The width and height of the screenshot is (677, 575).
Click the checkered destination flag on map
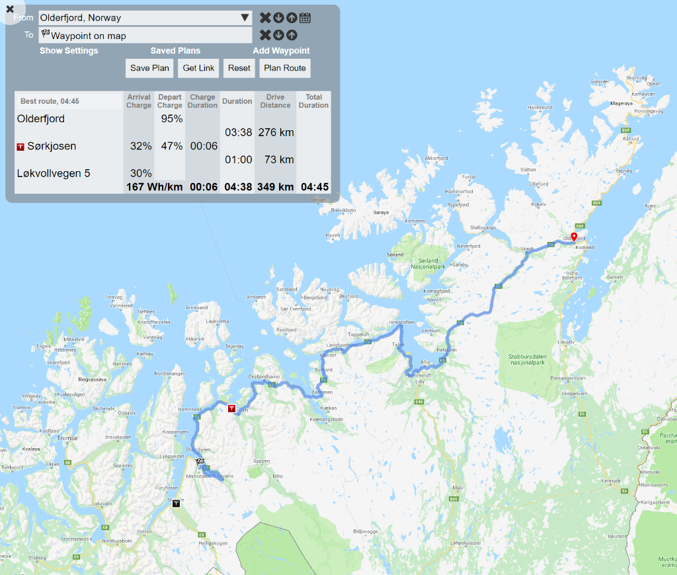pos(199,462)
